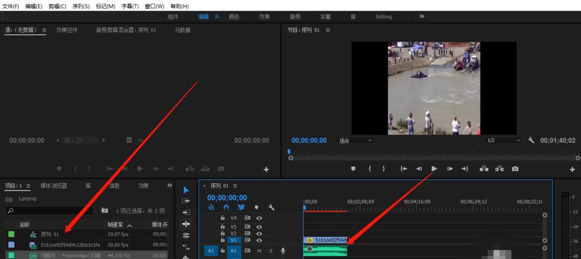Open program monitor wrench settings

coord(532,141)
